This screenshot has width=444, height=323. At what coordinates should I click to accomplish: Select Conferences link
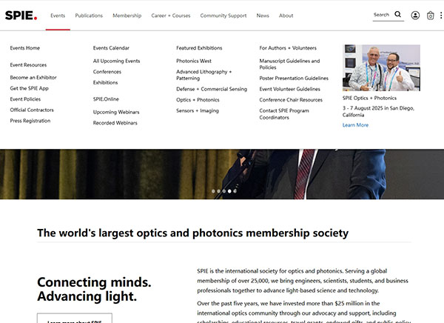click(x=107, y=72)
